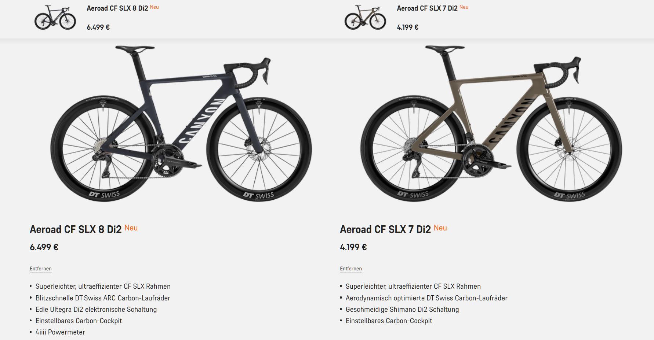Click the orange Neu badge beside large SLX 7 heading

click(440, 228)
